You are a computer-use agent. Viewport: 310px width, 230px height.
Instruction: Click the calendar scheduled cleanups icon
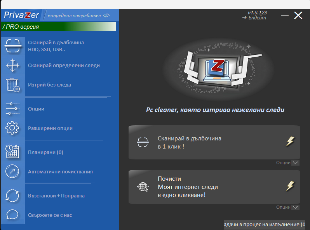tap(12, 152)
